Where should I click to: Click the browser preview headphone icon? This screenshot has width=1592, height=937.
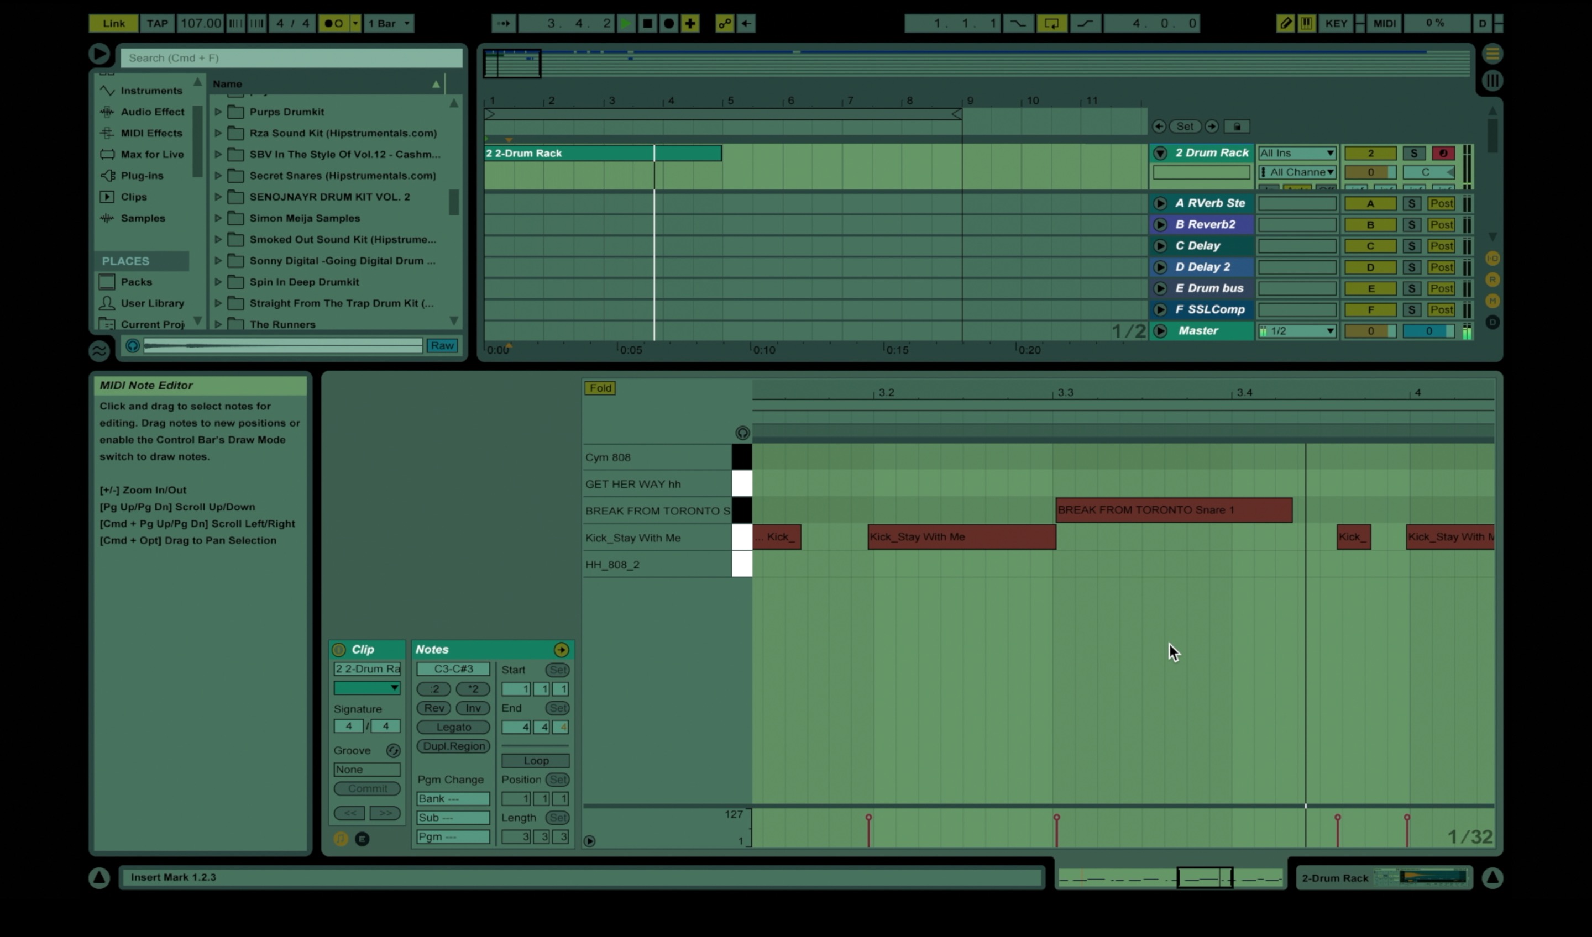click(x=133, y=345)
